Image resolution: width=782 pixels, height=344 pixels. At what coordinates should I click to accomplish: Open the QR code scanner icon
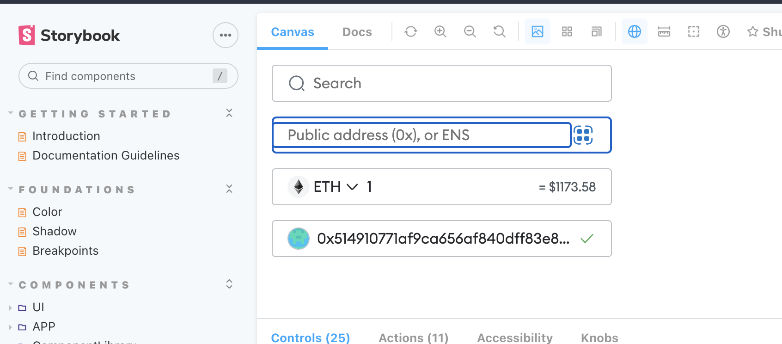point(583,135)
